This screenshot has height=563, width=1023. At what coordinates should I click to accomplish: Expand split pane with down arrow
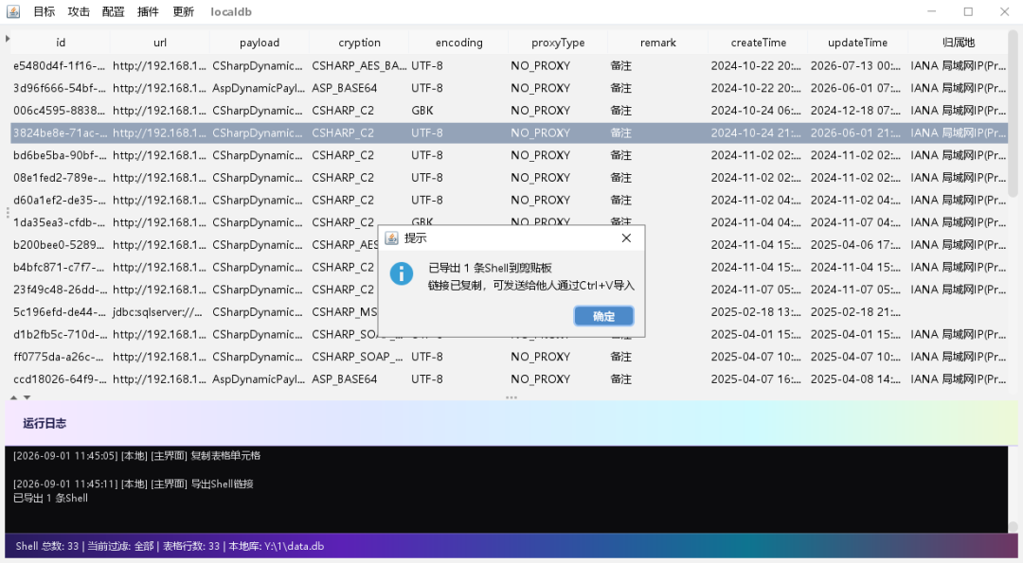tap(27, 396)
